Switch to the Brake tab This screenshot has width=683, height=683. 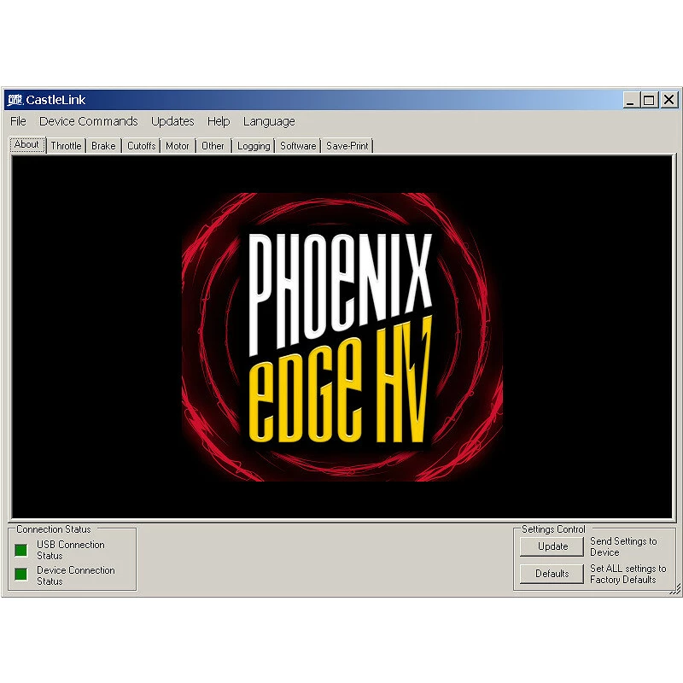pyautogui.click(x=103, y=146)
